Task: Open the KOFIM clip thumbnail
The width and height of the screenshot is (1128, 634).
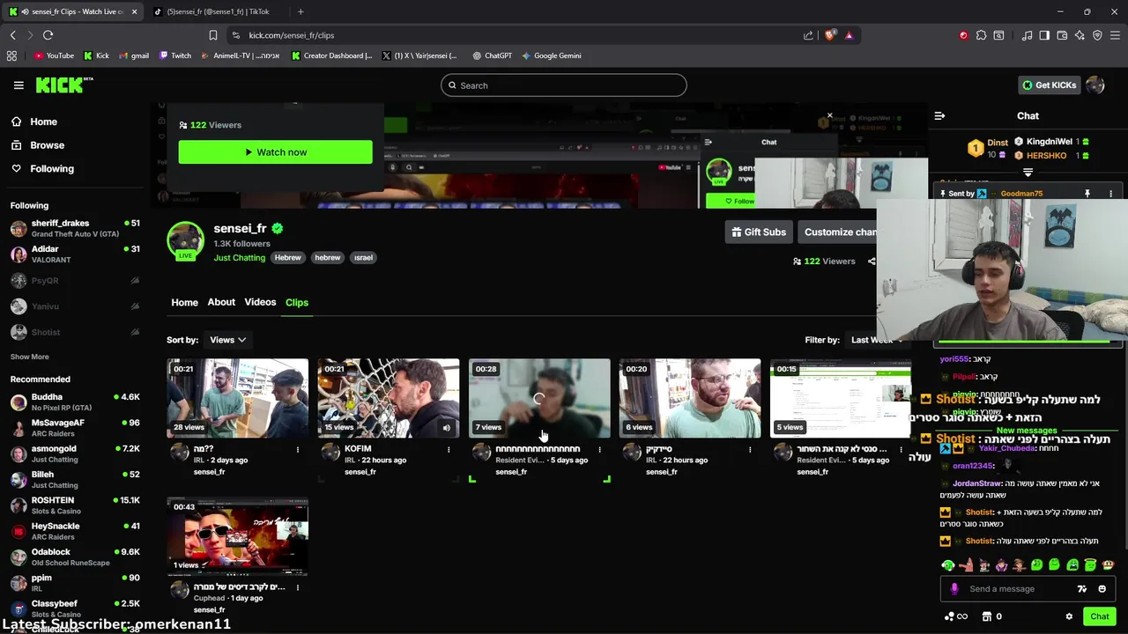Action: [389, 398]
